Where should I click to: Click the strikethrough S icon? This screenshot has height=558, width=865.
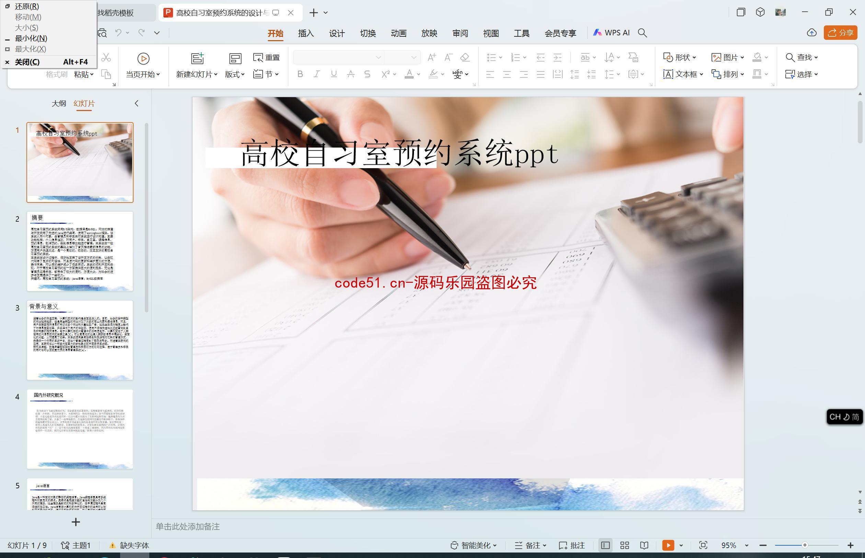[367, 74]
